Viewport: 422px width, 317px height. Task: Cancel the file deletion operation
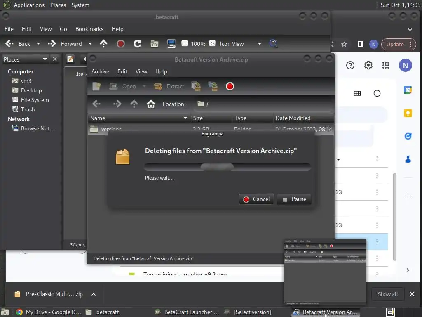[256, 199]
